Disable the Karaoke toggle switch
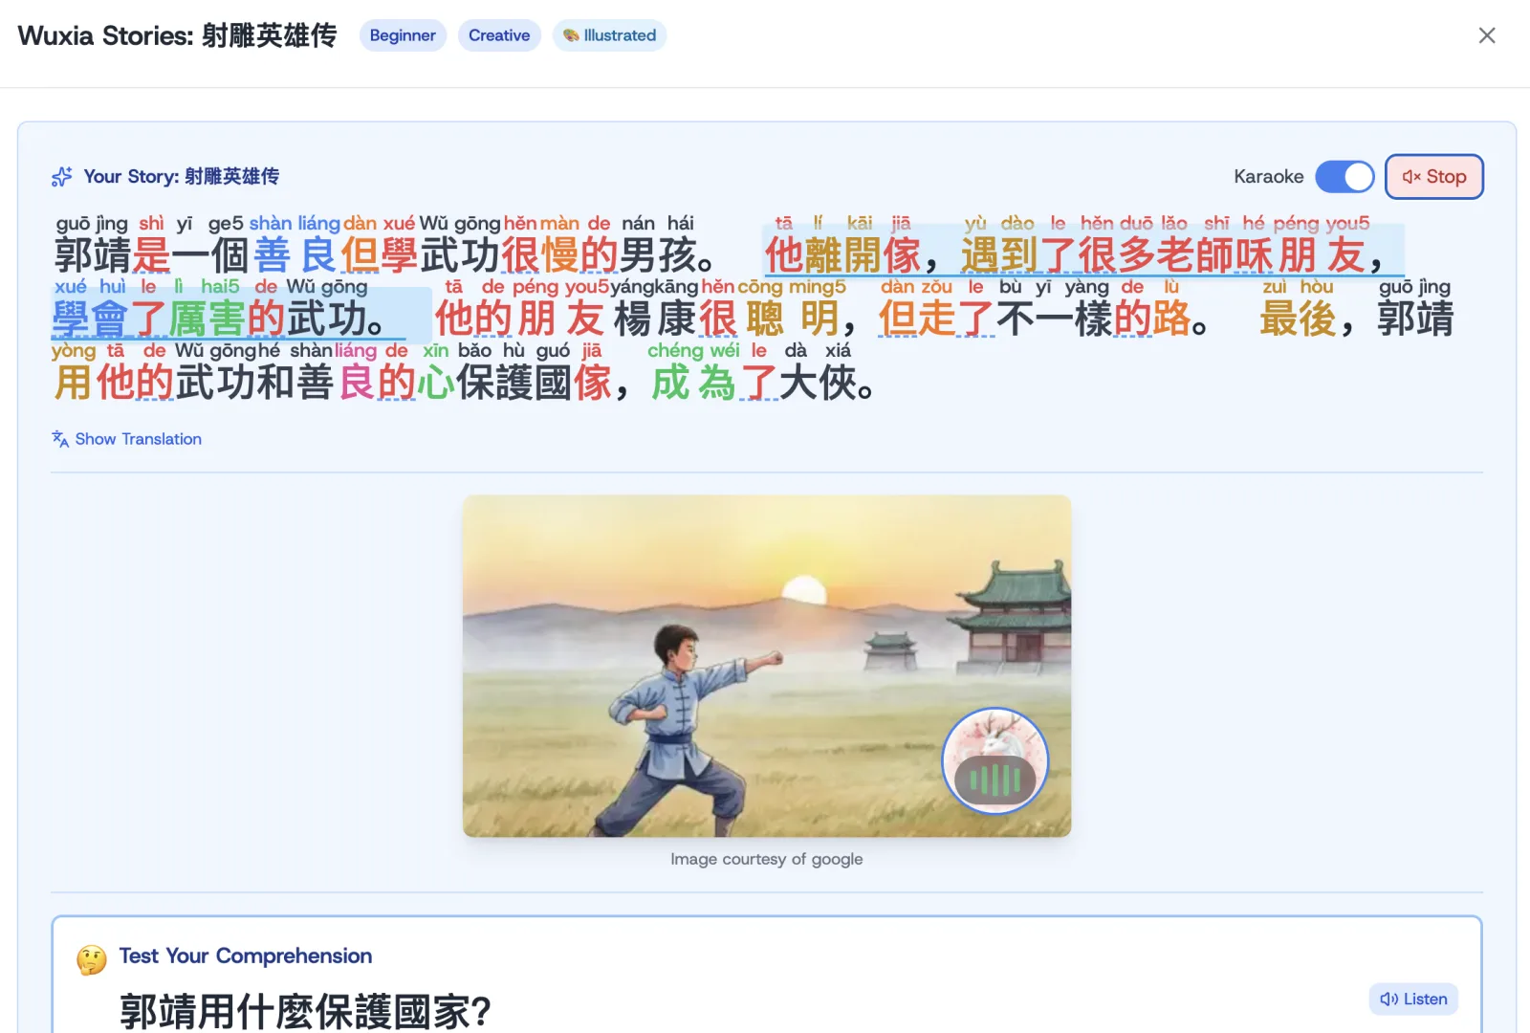 click(x=1344, y=177)
